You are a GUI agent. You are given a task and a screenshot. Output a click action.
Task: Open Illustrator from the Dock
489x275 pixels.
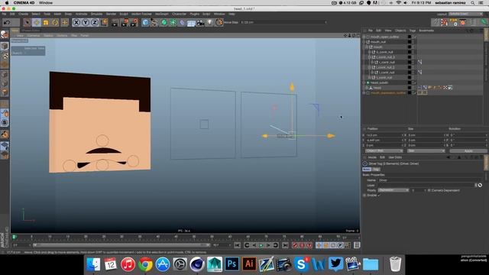tap(249, 264)
